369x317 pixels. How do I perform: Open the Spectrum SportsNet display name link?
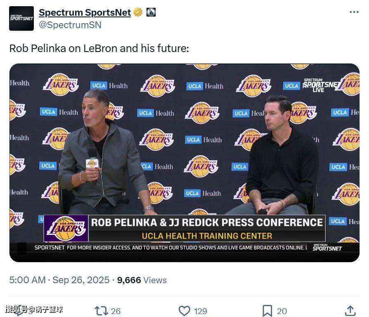(85, 13)
